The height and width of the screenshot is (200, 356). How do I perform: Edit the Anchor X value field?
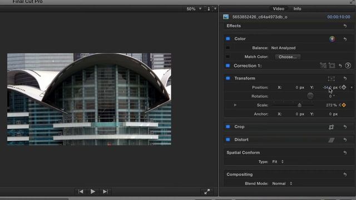click(297, 114)
